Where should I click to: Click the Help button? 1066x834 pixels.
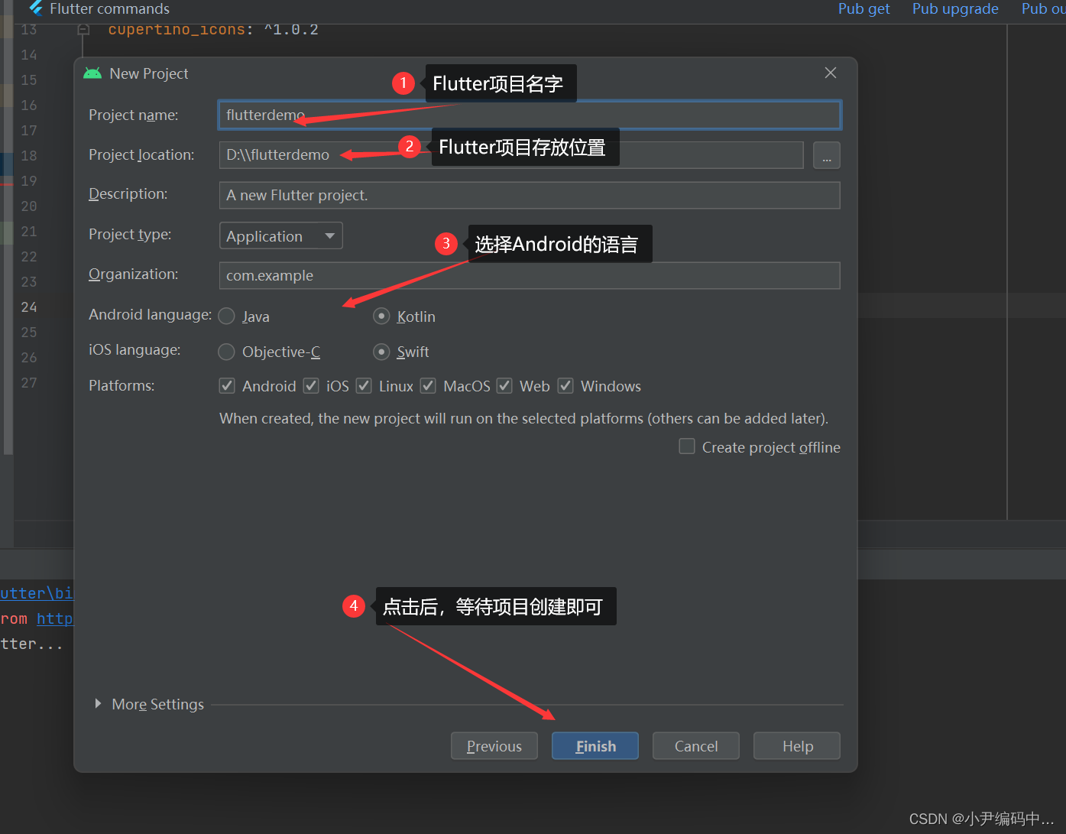coord(797,746)
